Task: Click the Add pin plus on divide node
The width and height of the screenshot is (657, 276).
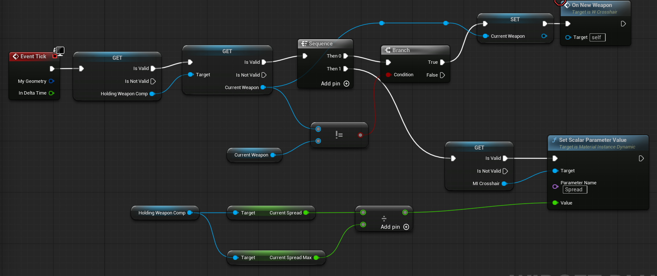Action: [x=406, y=227]
